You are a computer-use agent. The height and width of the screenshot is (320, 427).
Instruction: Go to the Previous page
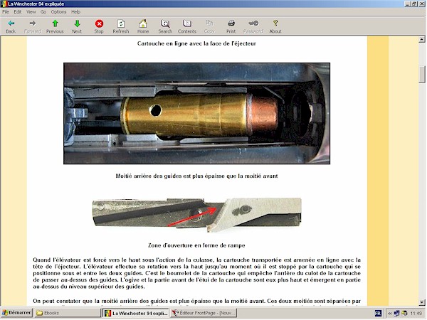55,26
